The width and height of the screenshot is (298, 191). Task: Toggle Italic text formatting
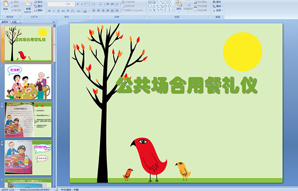54,10
